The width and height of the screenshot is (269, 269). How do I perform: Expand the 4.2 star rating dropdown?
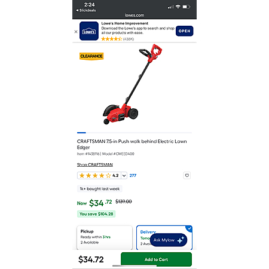click(x=124, y=176)
